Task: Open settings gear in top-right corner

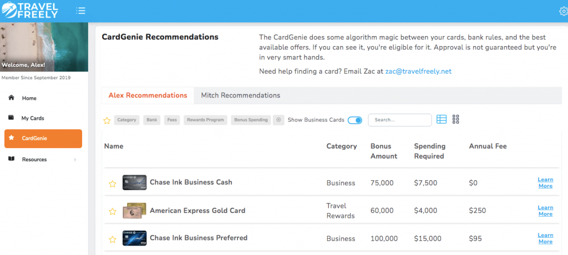Action: (564, 11)
